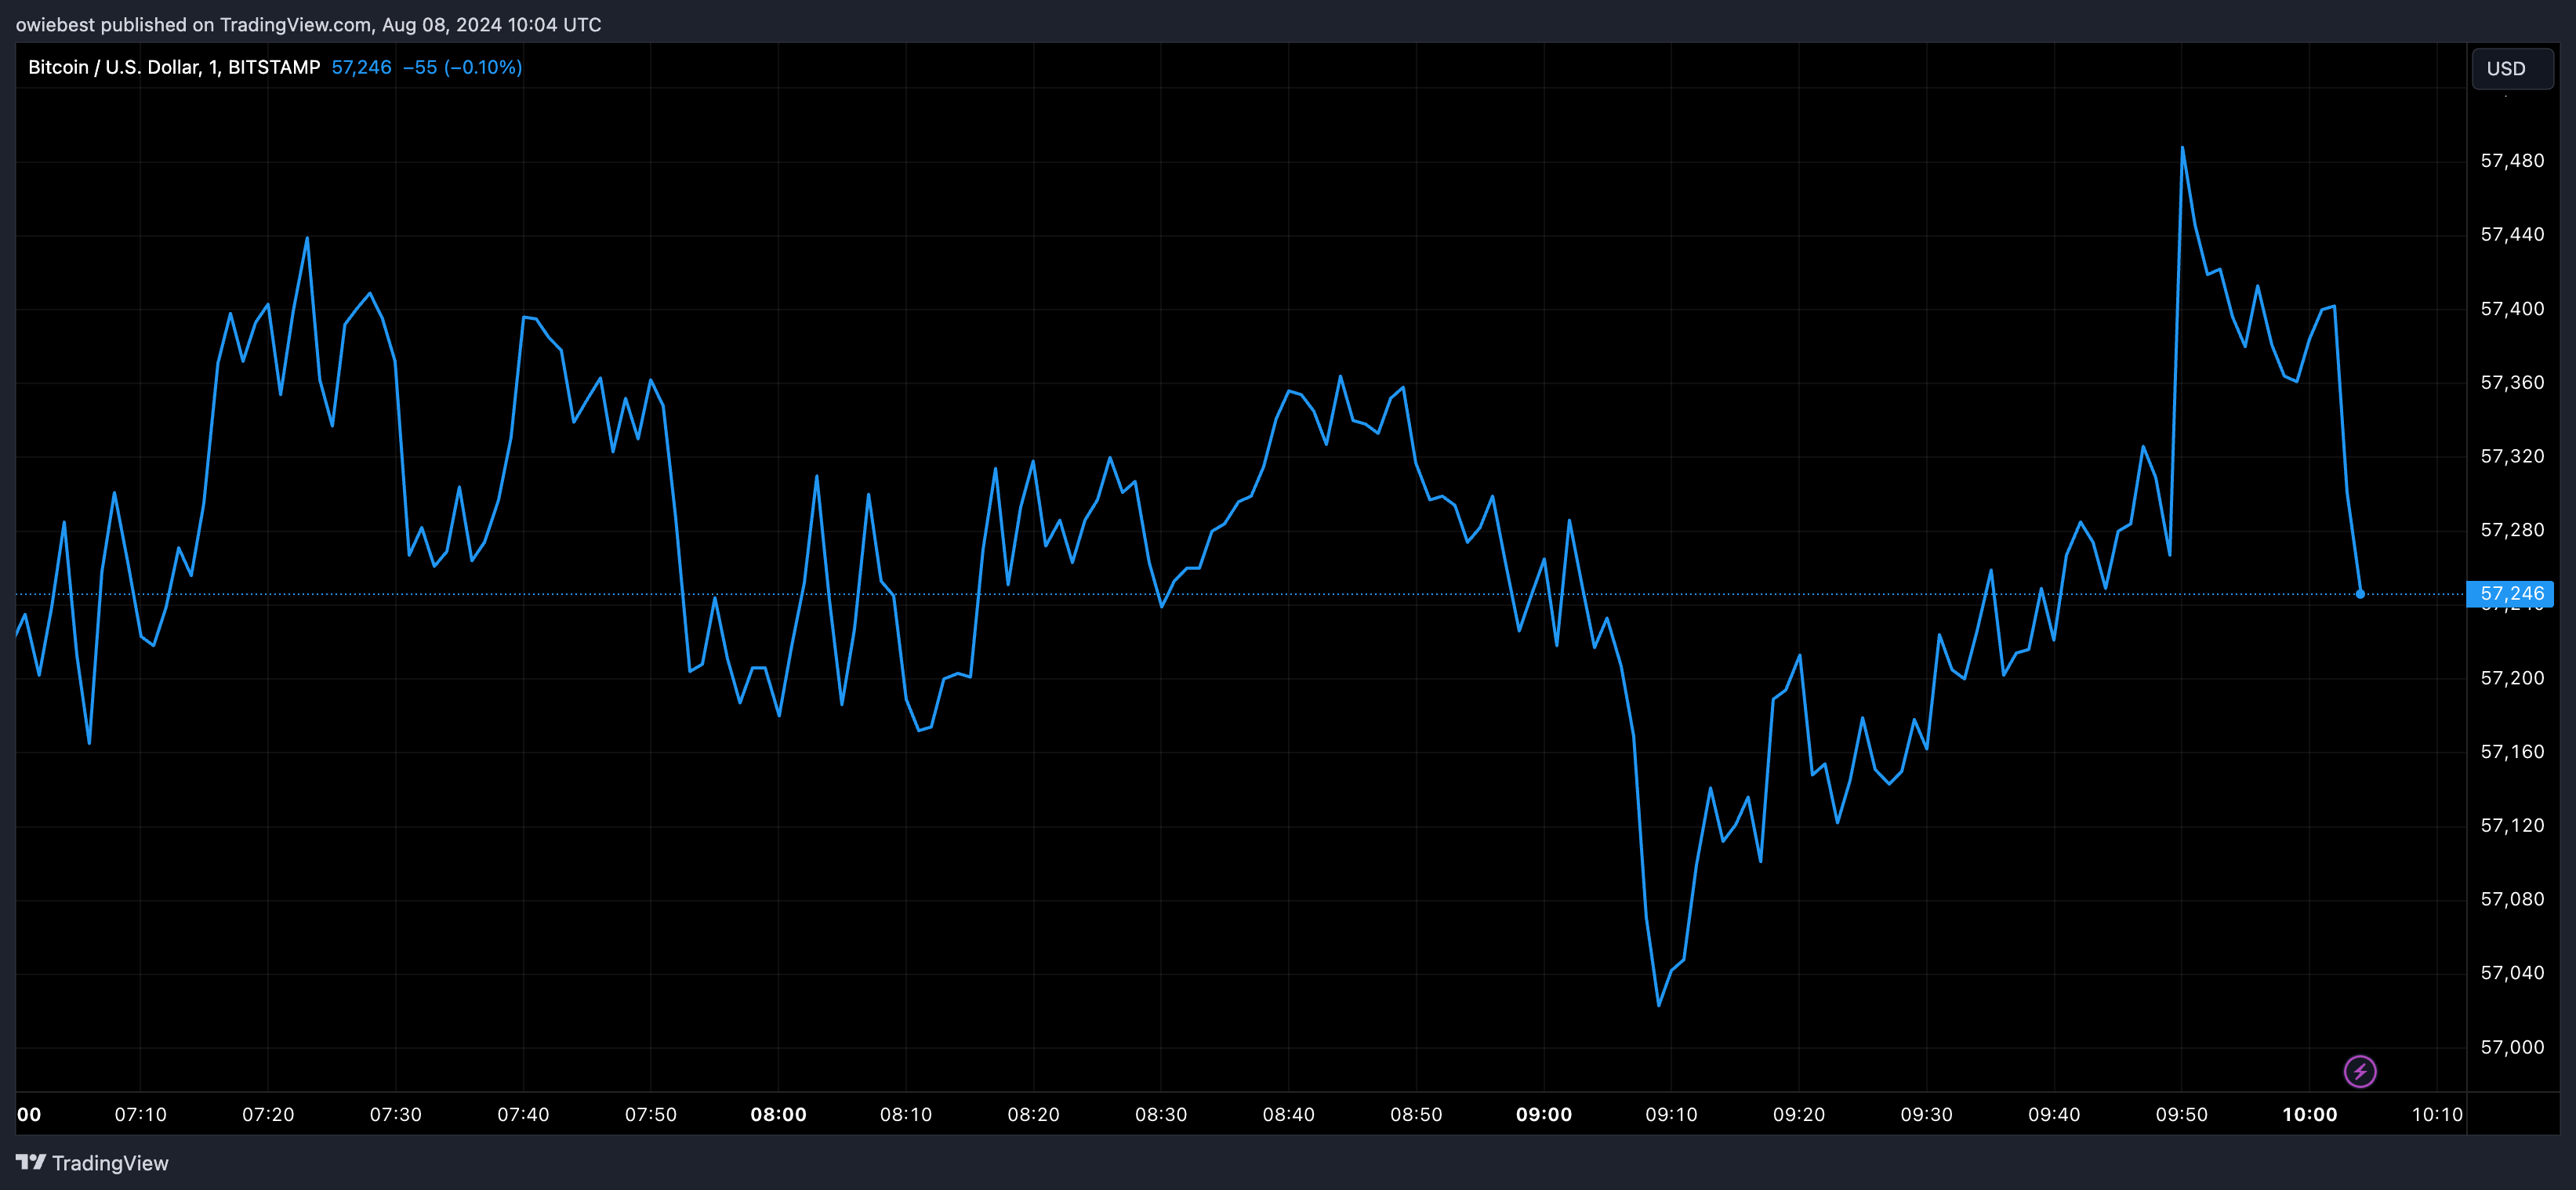Click the 57,200 price axis label

tap(2512, 678)
